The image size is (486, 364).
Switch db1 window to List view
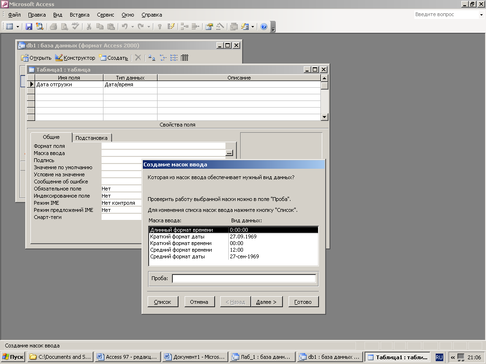coord(174,57)
